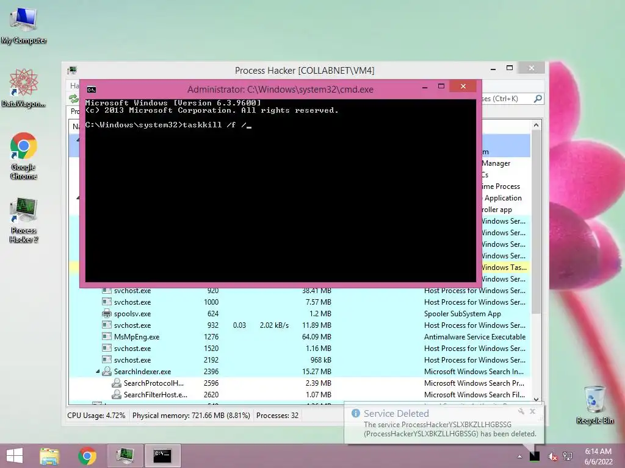Switch to the cmd.exe taskbar button
625x468 pixels.
coord(162,456)
